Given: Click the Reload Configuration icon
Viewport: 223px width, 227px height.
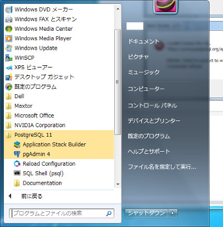Looking at the screenshot, I should coord(17,164).
